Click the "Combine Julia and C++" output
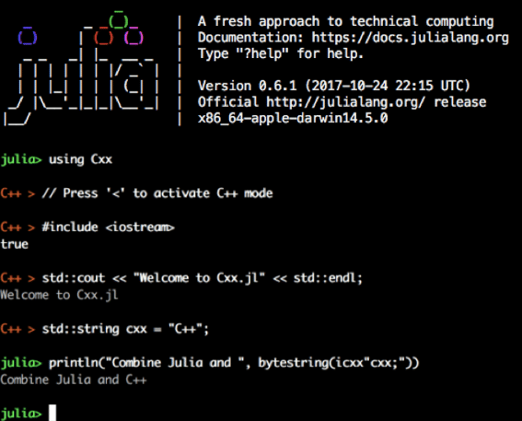Screen dimensions: 522x421 click(x=74, y=380)
